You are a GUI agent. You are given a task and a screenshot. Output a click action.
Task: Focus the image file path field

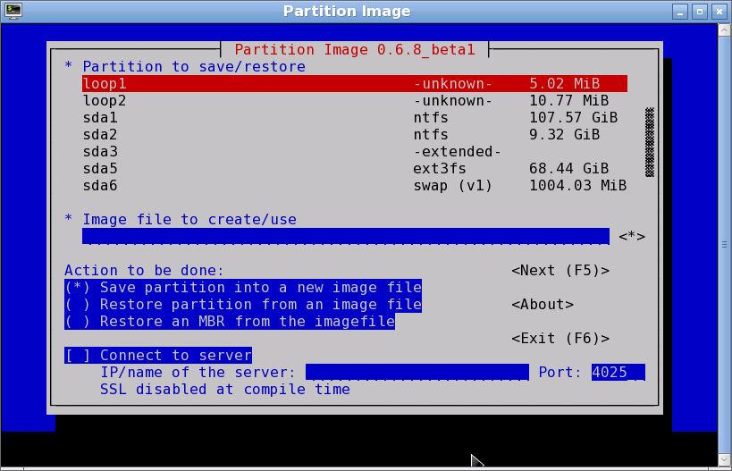pyautogui.click(x=346, y=236)
